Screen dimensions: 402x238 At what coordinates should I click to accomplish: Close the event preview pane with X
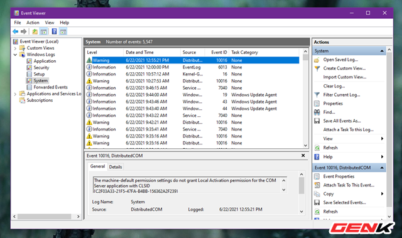tap(303, 156)
